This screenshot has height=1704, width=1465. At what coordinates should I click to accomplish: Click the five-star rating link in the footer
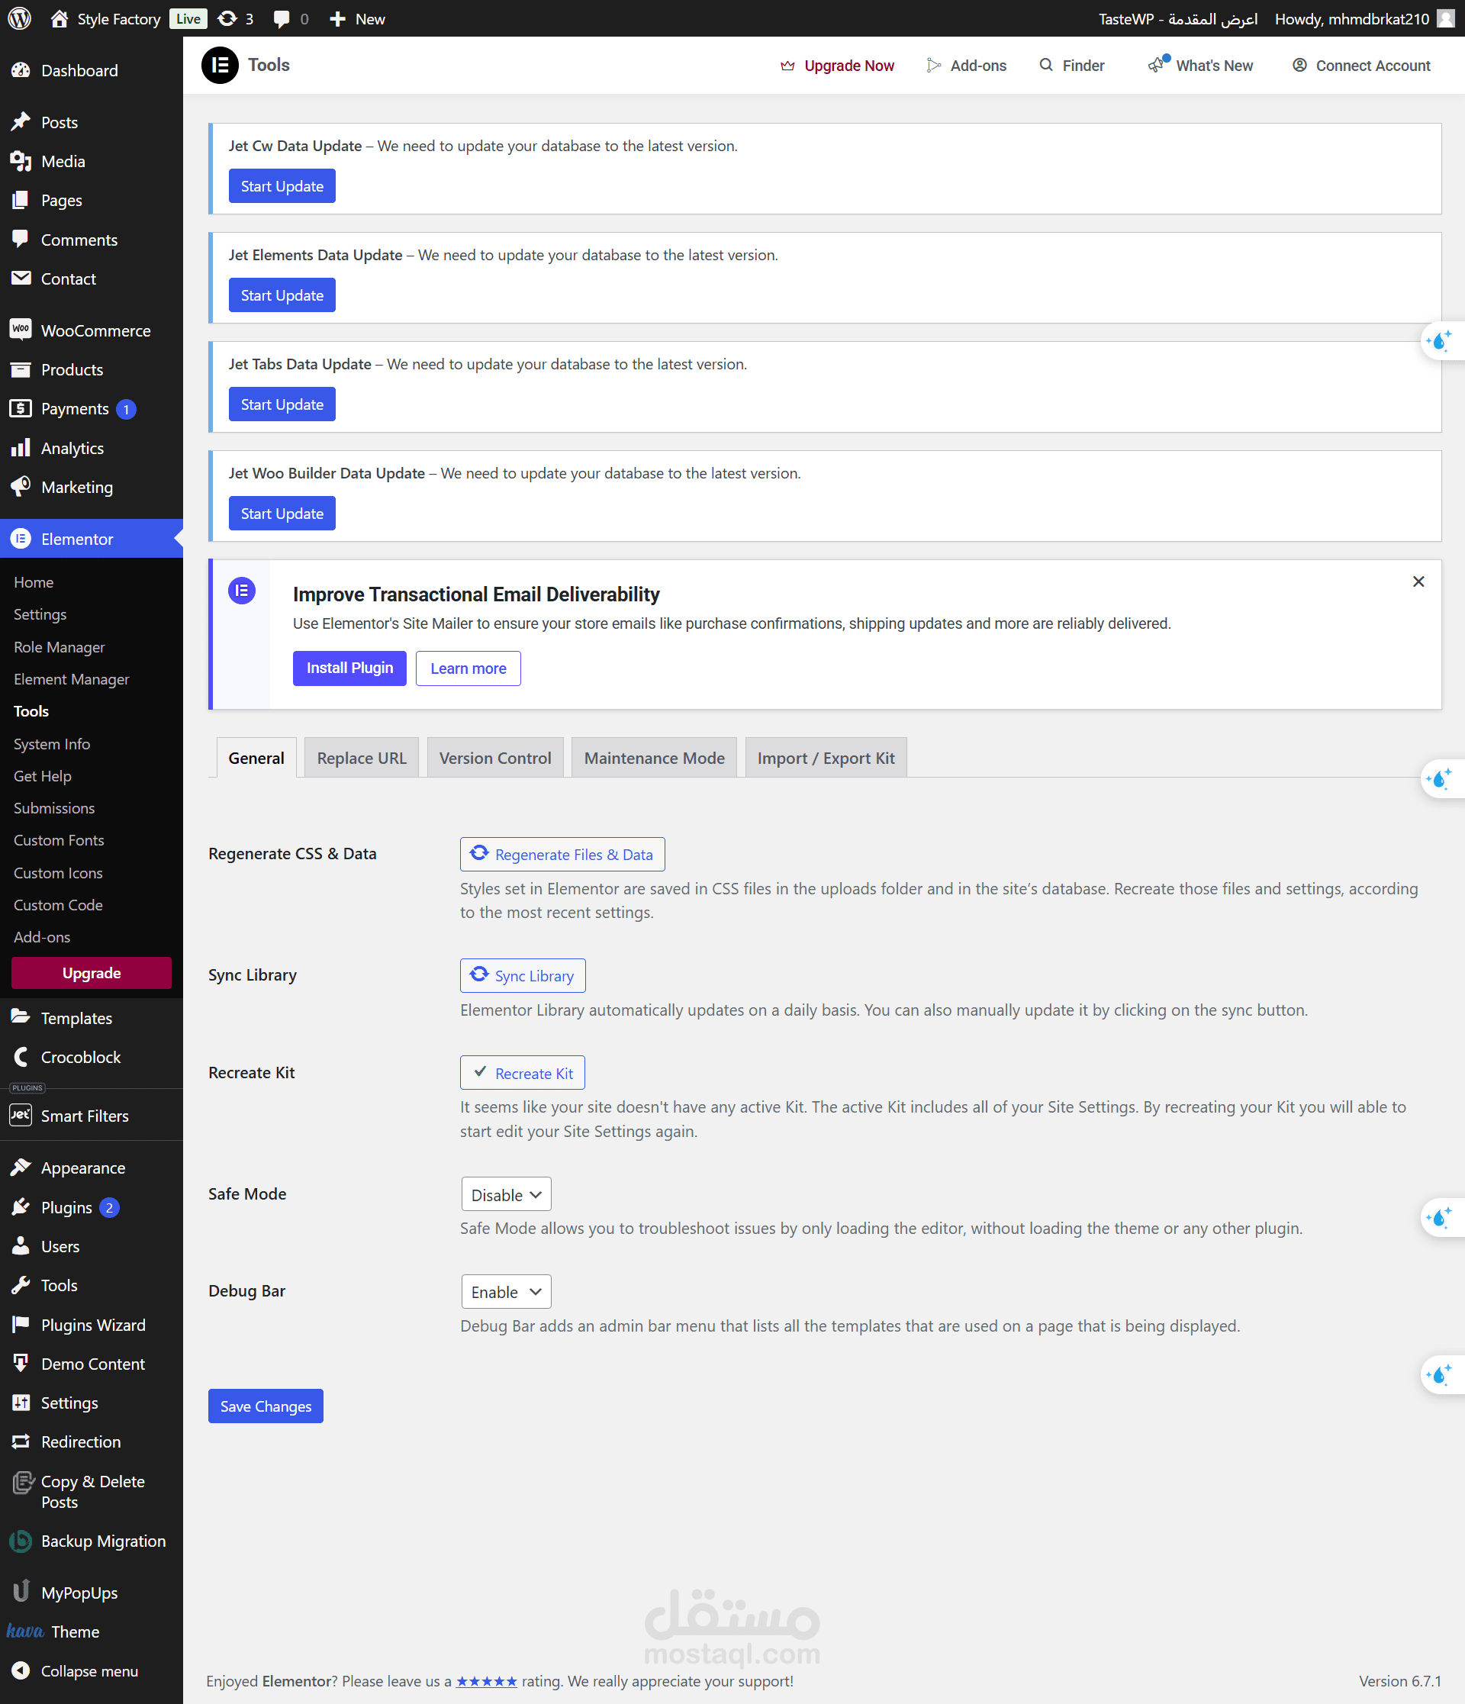[486, 1681]
